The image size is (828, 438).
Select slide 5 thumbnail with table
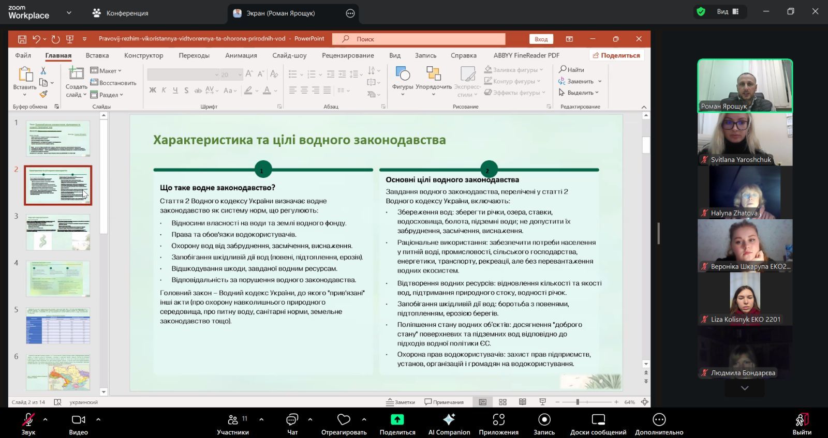[58, 326]
